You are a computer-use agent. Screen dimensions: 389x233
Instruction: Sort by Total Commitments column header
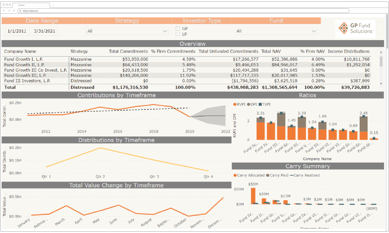point(128,51)
